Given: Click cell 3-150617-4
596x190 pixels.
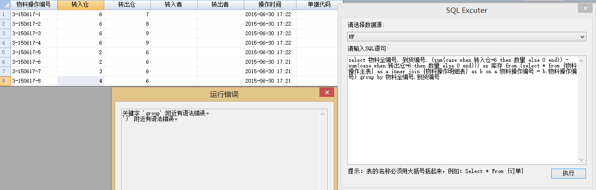Looking at the screenshot, I should pyautogui.click(x=34, y=43).
